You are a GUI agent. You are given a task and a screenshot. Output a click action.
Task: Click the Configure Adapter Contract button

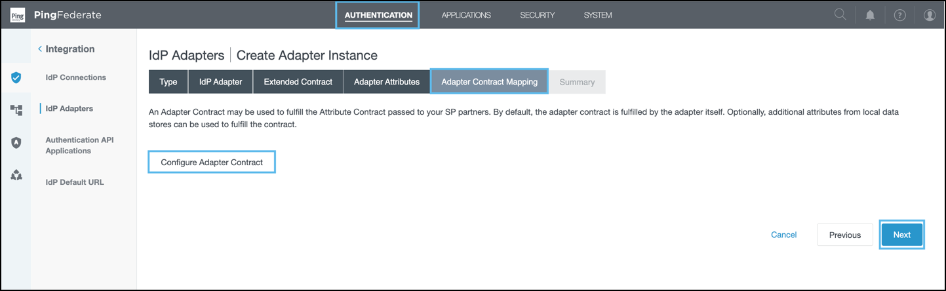click(x=212, y=163)
